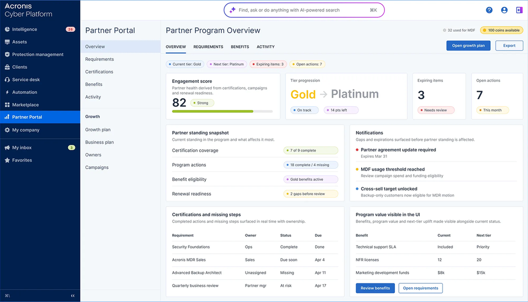The image size is (528, 302).
Task: Click the 14 pts left pill
Action: coord(341,110)
